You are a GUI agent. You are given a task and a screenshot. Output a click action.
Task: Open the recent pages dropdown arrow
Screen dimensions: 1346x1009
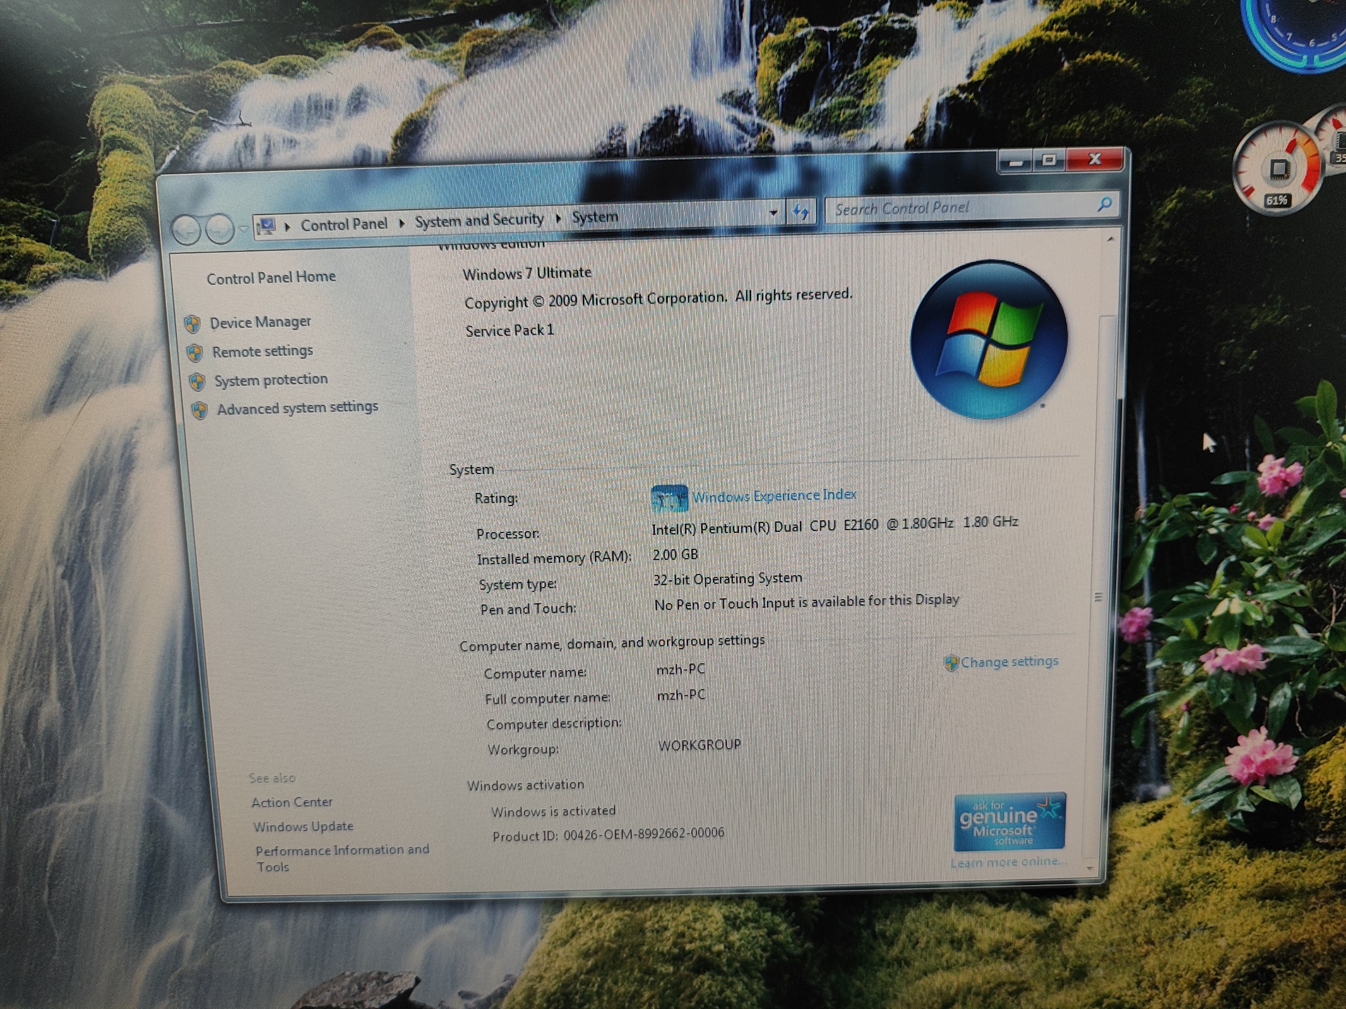click(243, 229)
